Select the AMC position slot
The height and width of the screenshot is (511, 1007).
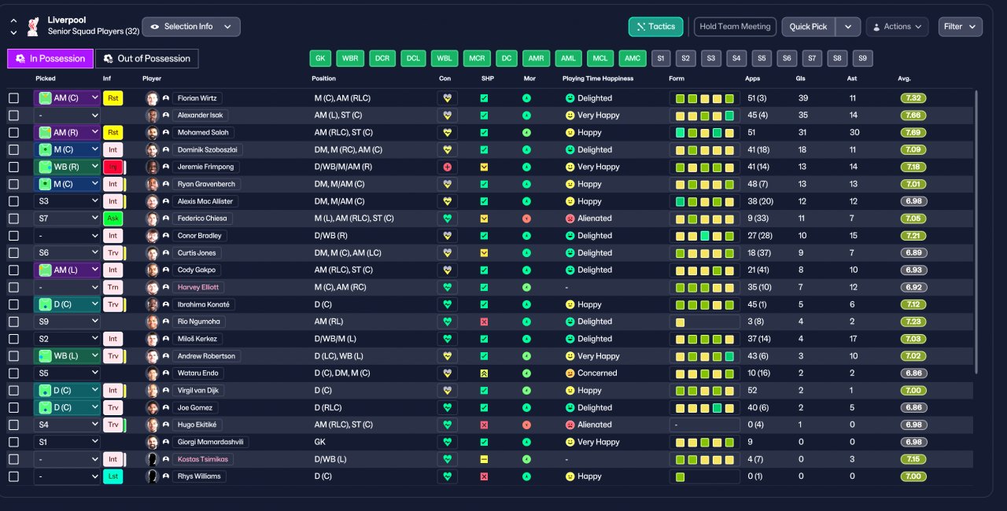631,58
